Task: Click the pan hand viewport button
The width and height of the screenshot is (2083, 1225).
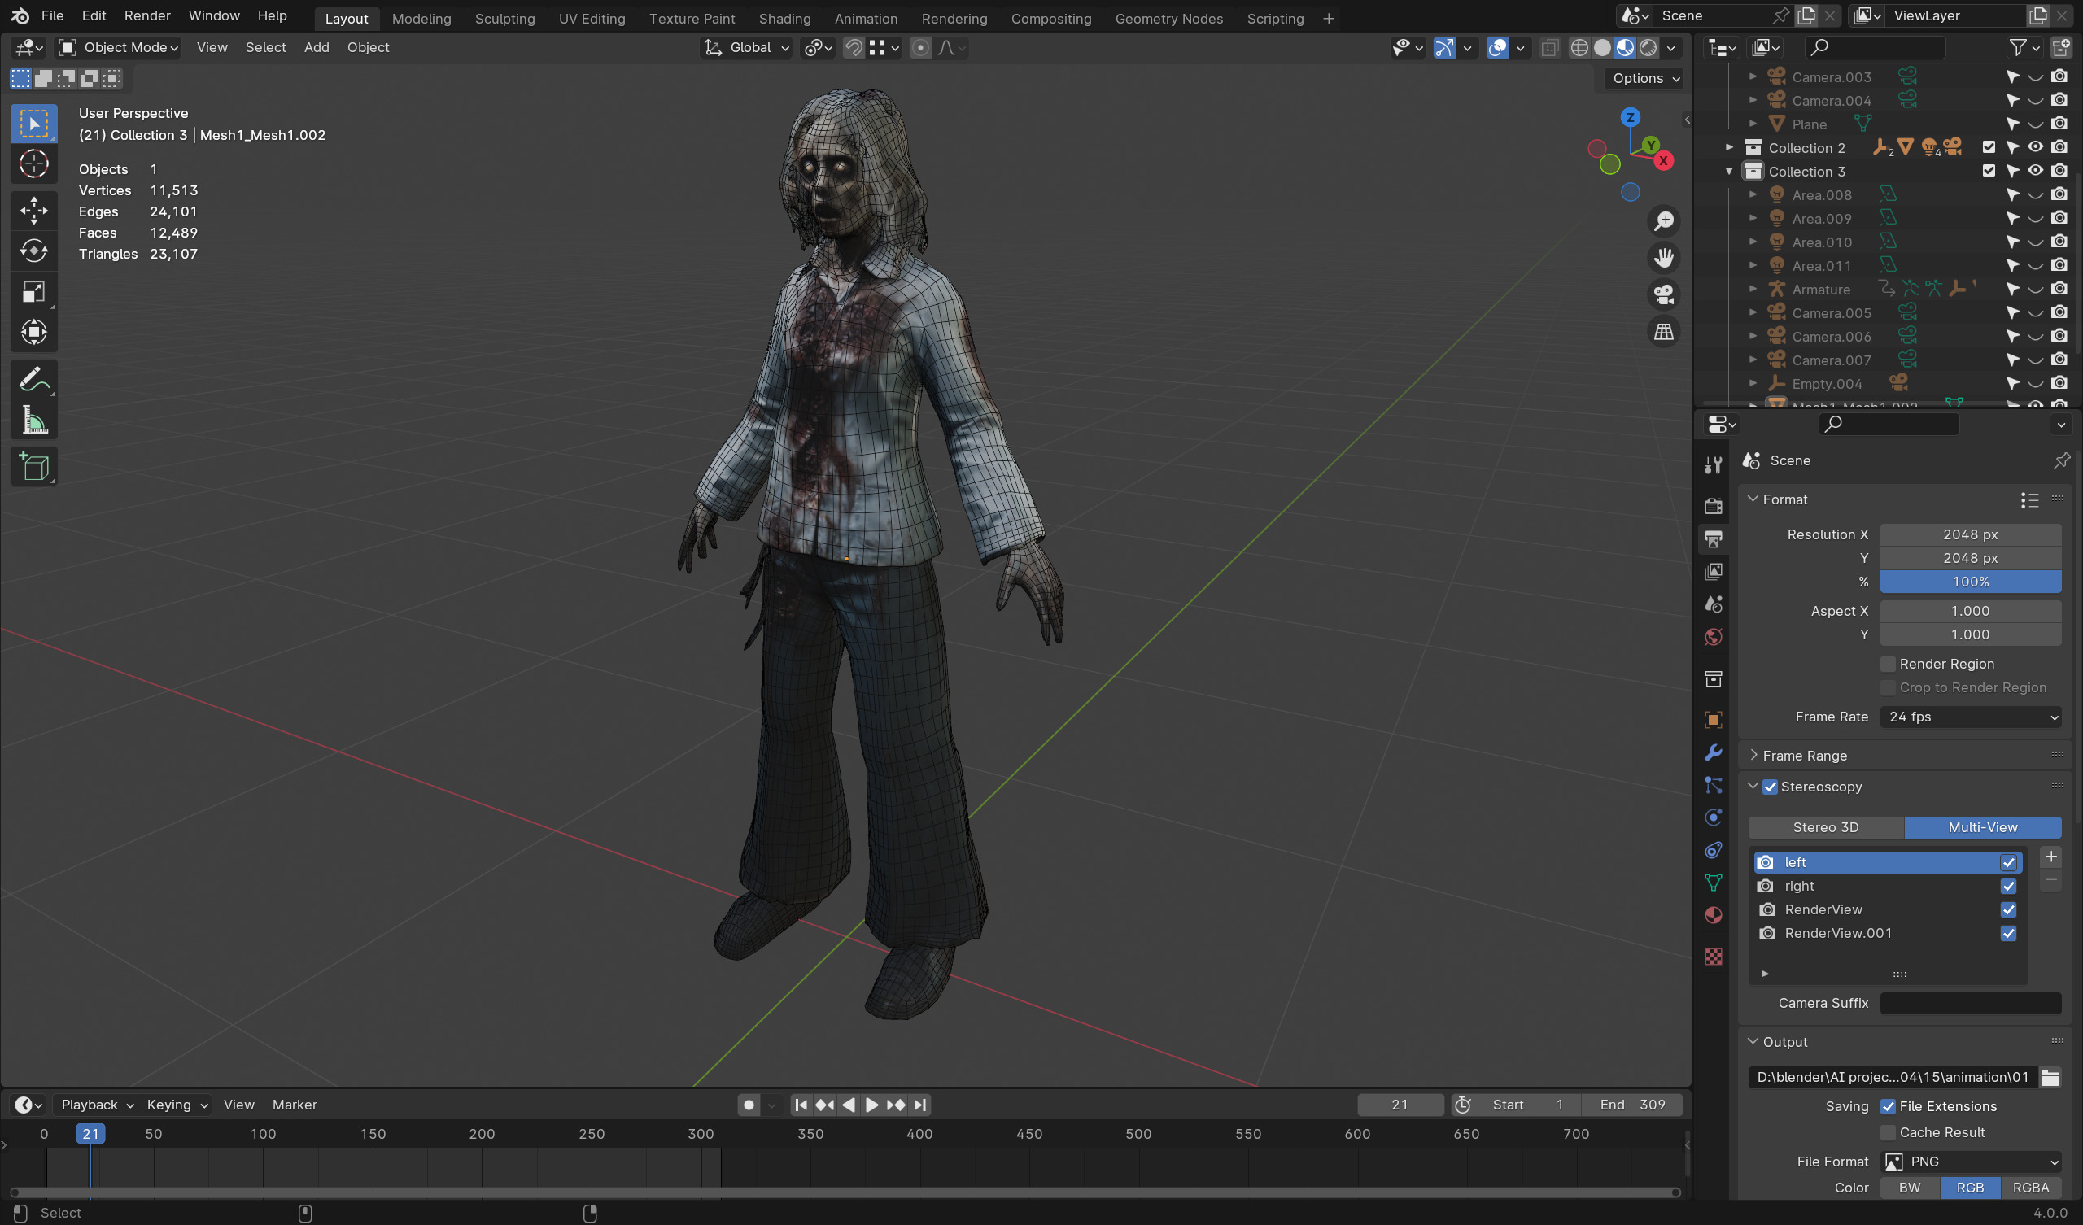Action: 1663,258
